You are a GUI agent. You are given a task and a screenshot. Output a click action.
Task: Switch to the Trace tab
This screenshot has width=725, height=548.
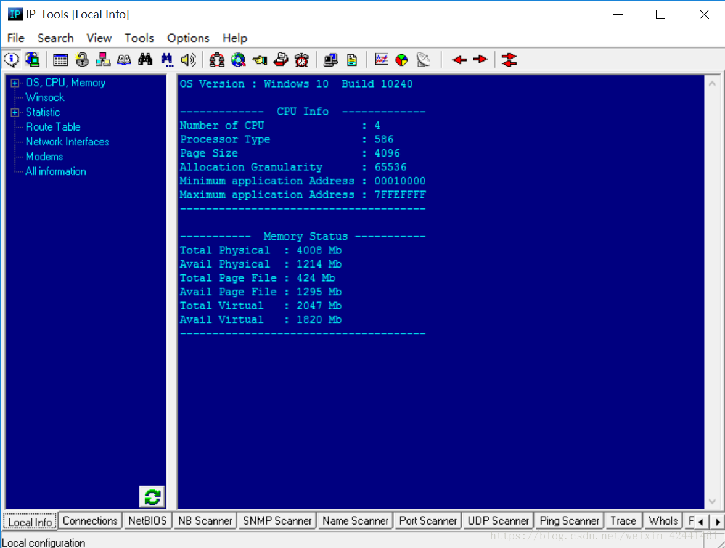tap(623, 521)
